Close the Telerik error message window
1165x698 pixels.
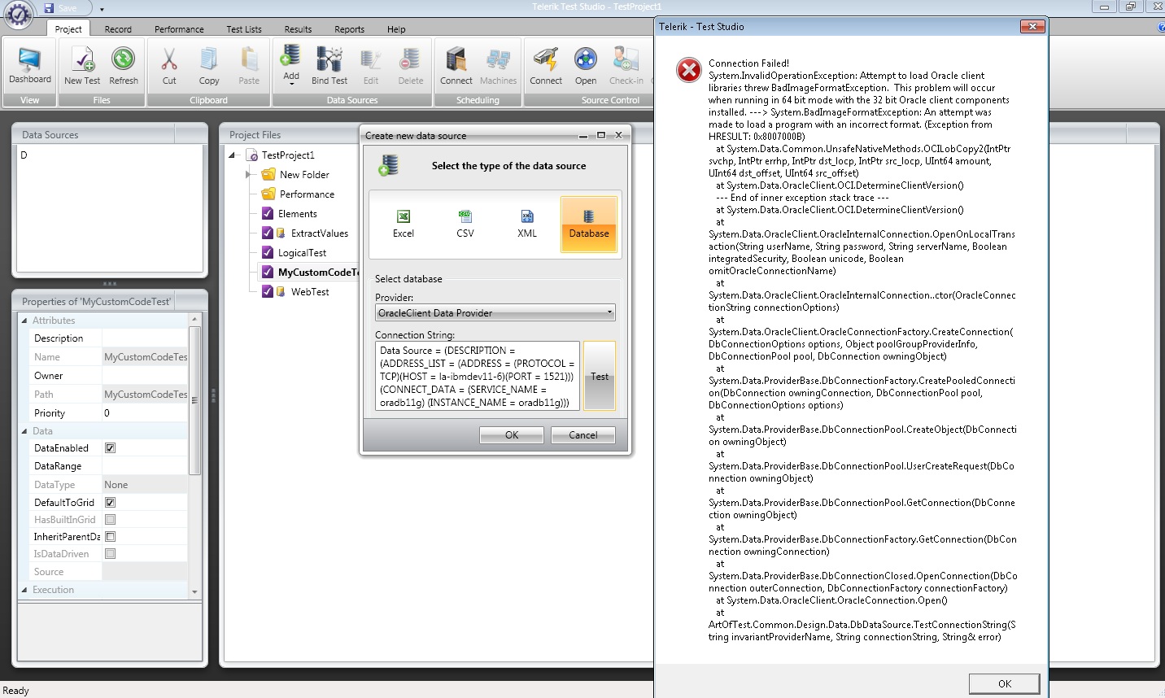click(1032, 27)
